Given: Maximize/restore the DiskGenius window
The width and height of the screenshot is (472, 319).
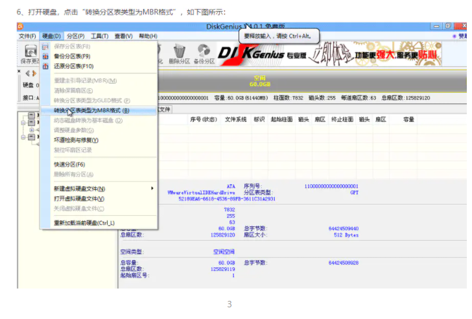Looking at the screenshot, I should (448, 26).
